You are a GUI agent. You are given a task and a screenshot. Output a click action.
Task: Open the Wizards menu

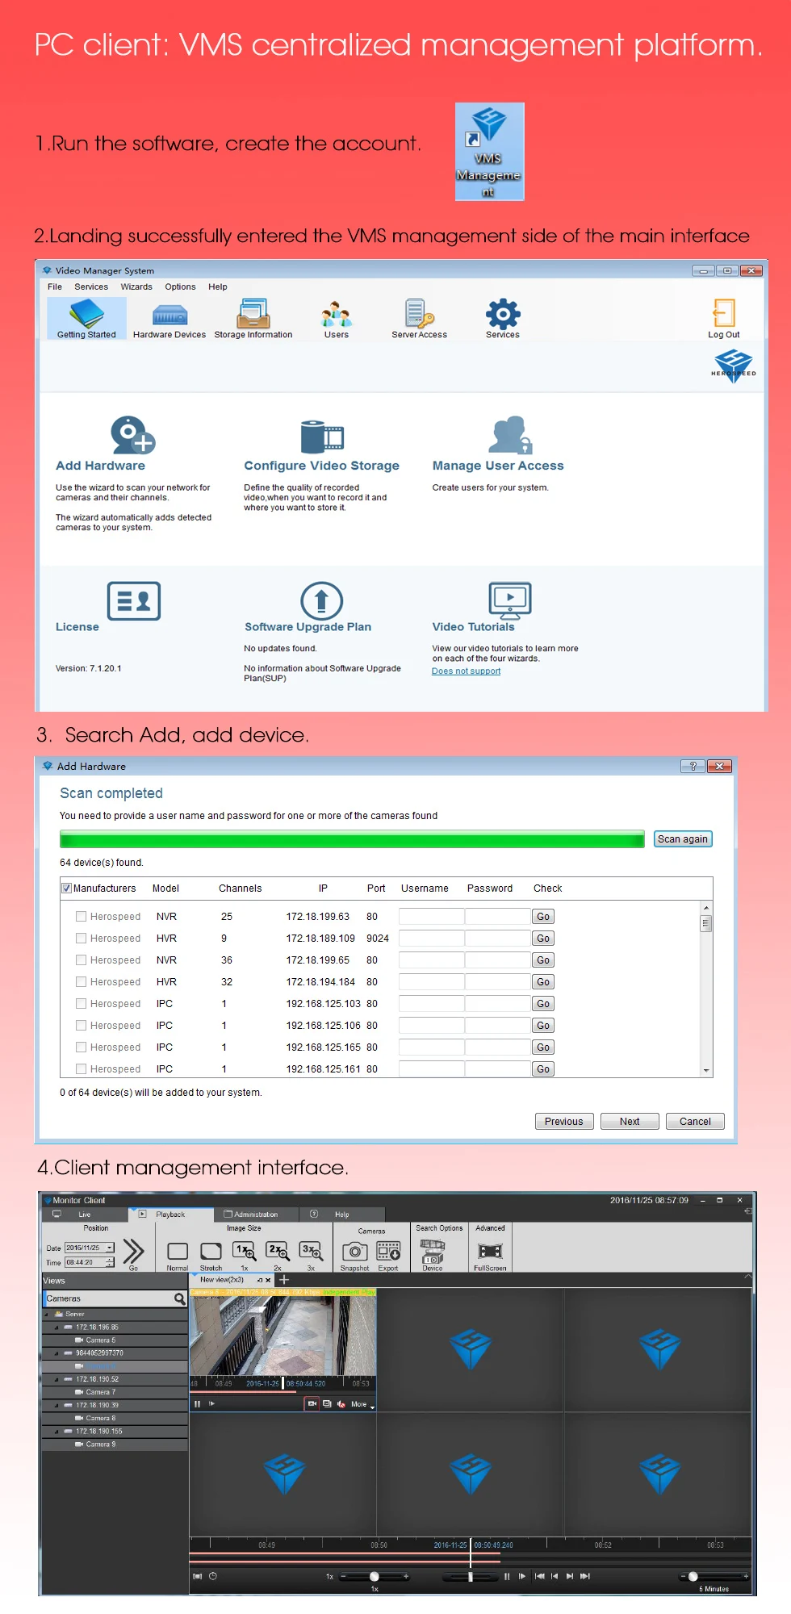[136, 286]
